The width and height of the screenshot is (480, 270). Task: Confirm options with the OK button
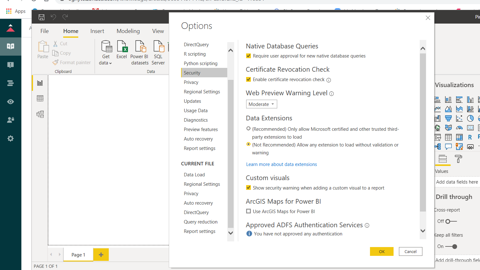pos(382,251)
